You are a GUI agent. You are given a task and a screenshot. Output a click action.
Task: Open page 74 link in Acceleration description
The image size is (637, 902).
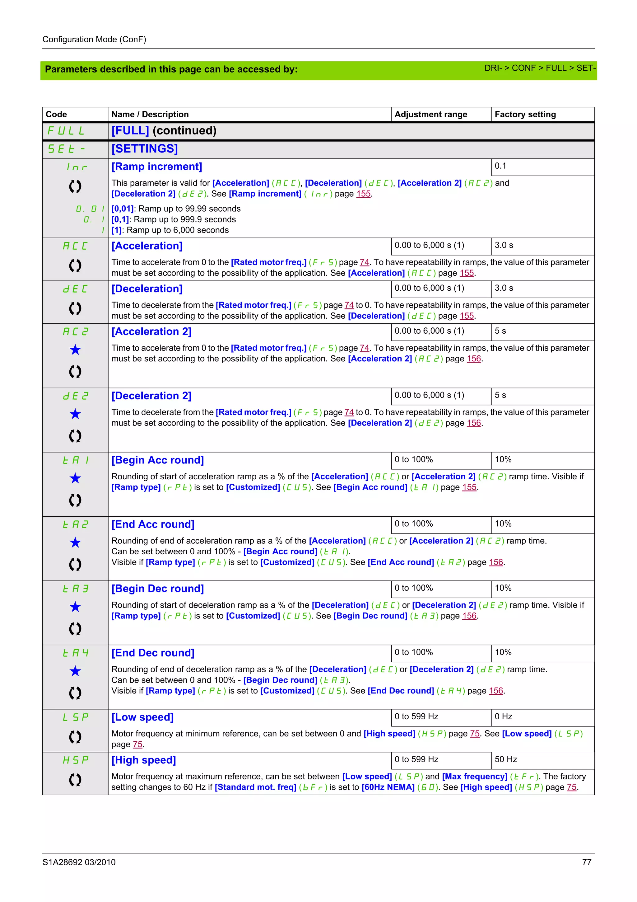364,262
